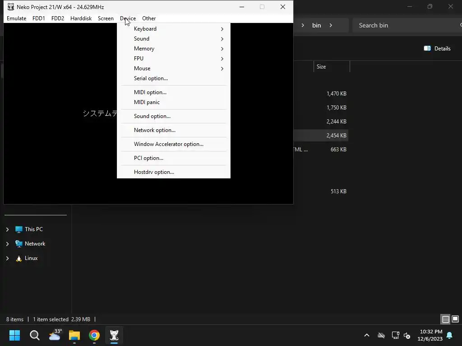Expand the Linux tree node chevron

(x=7, y=258)
